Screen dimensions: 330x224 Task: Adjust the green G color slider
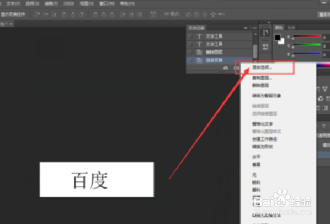coord(307,45)
